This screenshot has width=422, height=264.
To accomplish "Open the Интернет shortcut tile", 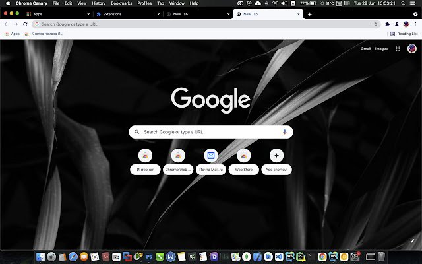I will pyautogui.click(x=145, y=162).
